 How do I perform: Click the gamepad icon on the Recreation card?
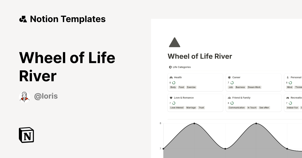pos(288,98)
